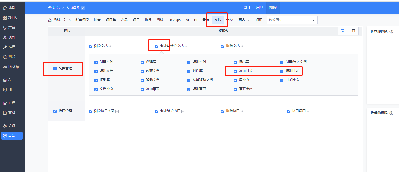Switch to 权限 tab
Viewport: 399px width, 172px height.
(273, 8)
